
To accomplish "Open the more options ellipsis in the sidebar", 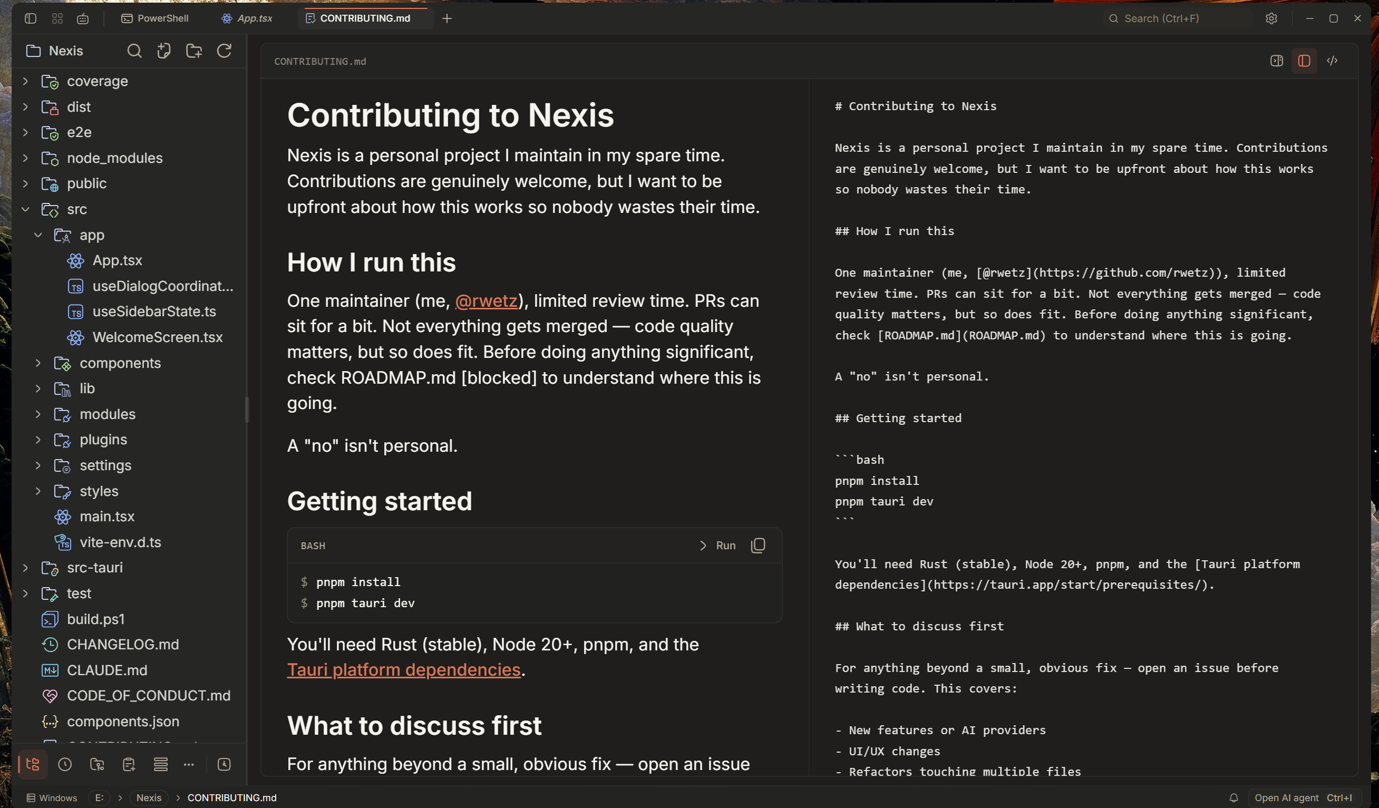I will click(189, 764).
